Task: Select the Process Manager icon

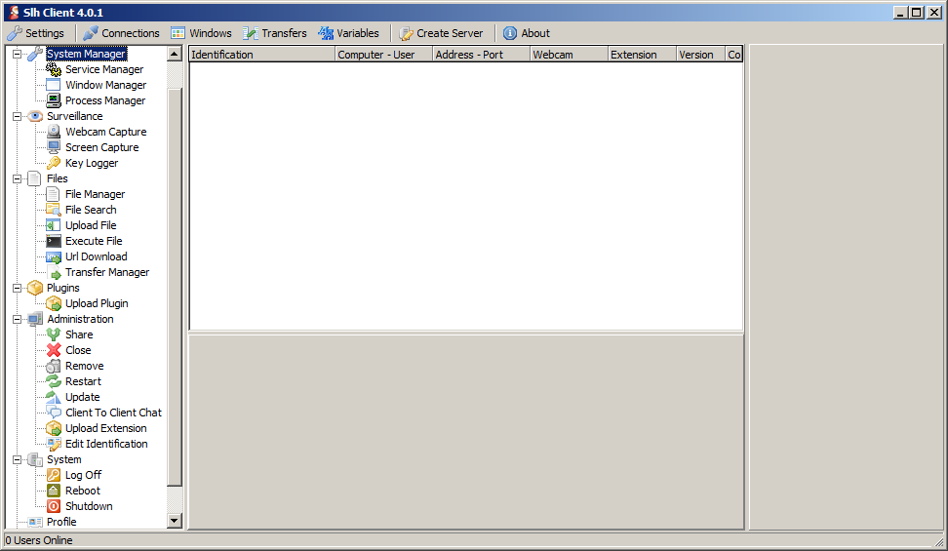Action: coord(54,100)
